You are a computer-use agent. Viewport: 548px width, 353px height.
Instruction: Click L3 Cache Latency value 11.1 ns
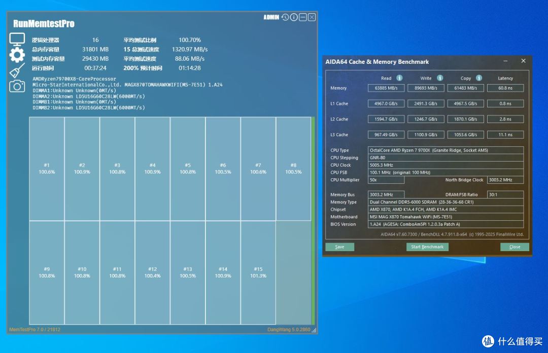pyautogui.click(x=505, y=135)
